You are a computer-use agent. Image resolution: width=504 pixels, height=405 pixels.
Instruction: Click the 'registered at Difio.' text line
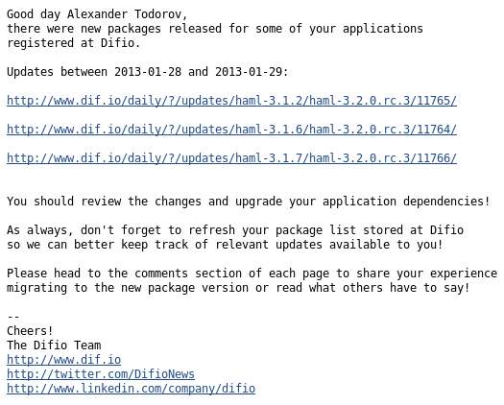[74, 43]
